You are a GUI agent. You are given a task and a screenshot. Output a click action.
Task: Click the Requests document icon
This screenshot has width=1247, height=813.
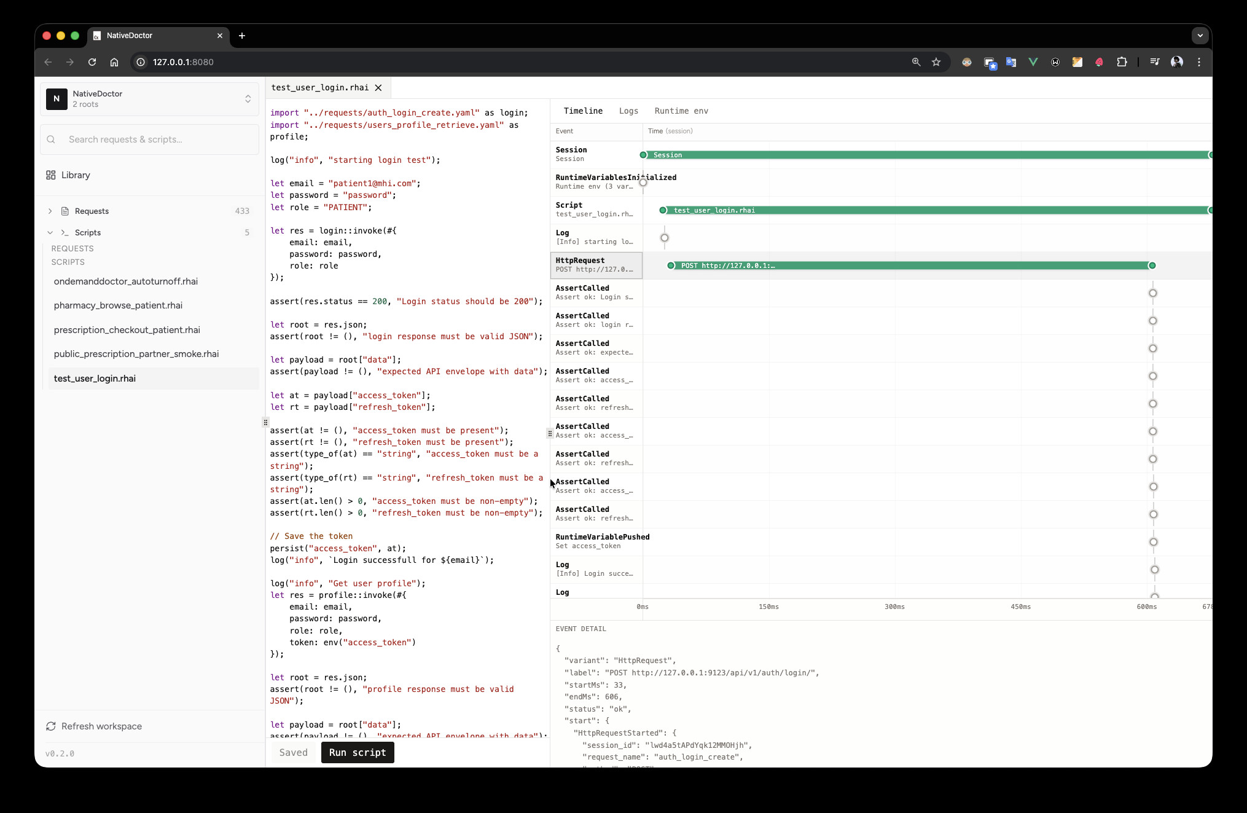click(x=65, y=211)
